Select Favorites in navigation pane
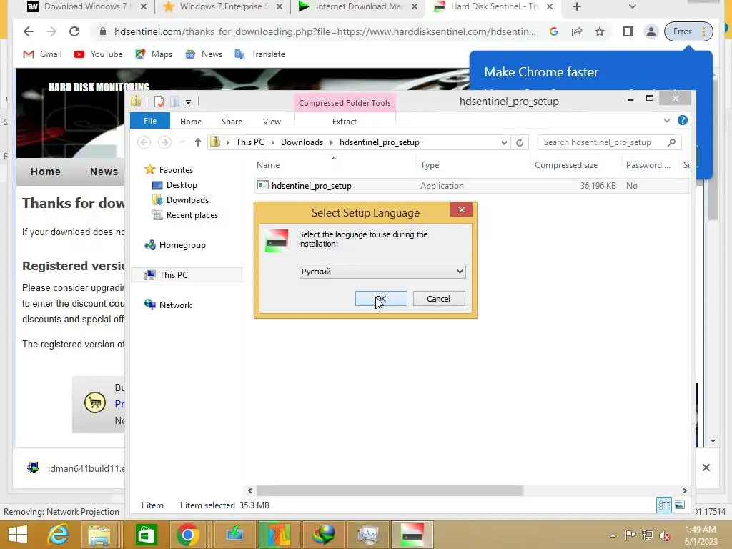Screen dimensions: 732x549 tap(176, 170)
